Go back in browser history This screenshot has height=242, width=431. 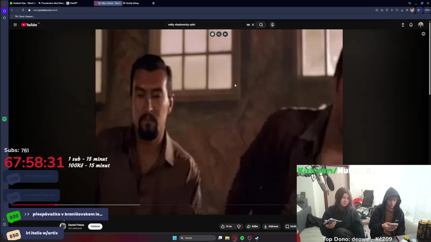point(12,10)
